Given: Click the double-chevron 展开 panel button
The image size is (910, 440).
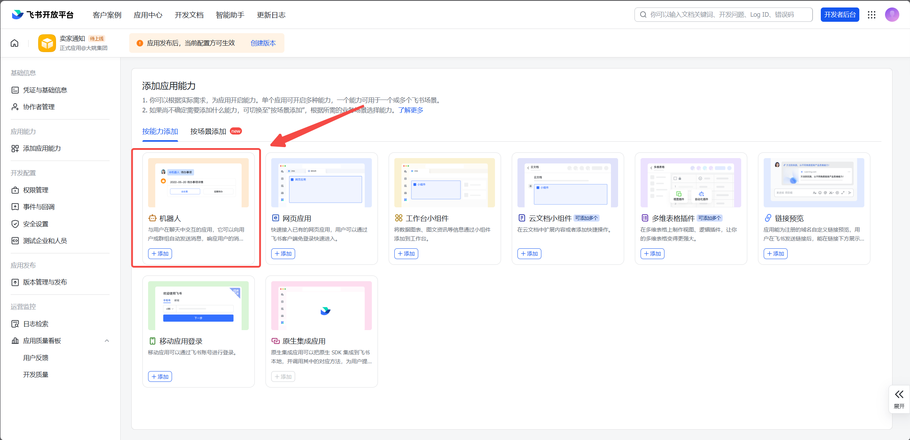Looking at the screenshot, I should [899, 399].
